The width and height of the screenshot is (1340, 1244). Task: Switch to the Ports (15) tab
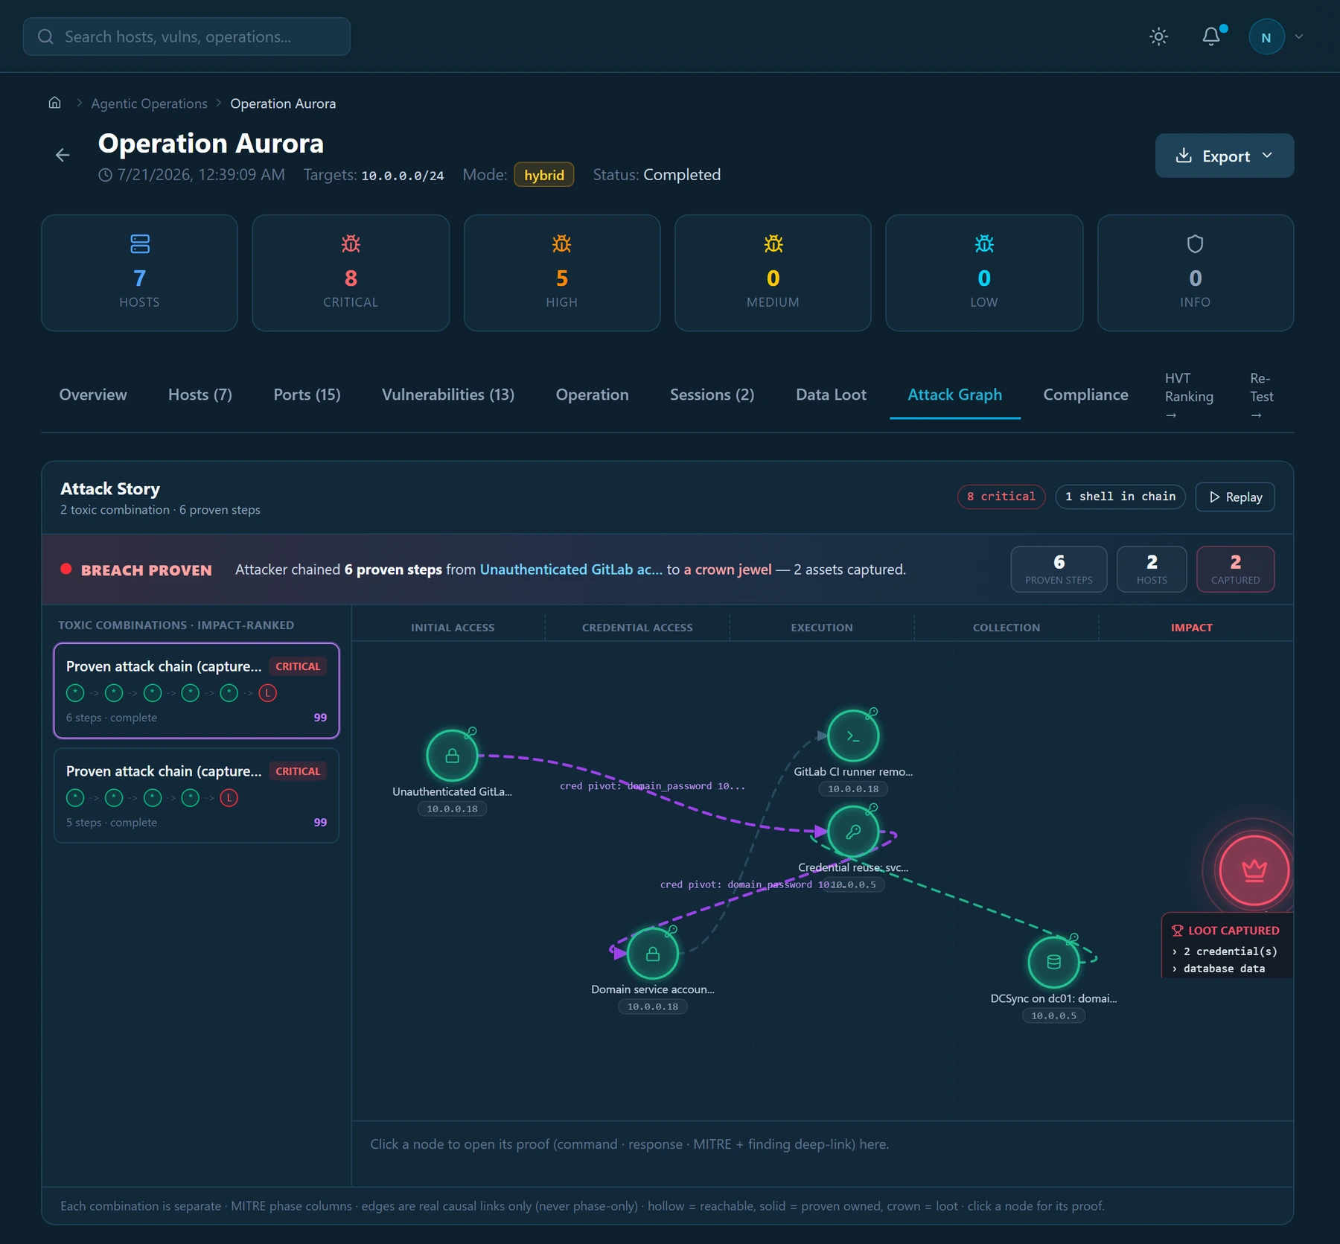(307, 395)
